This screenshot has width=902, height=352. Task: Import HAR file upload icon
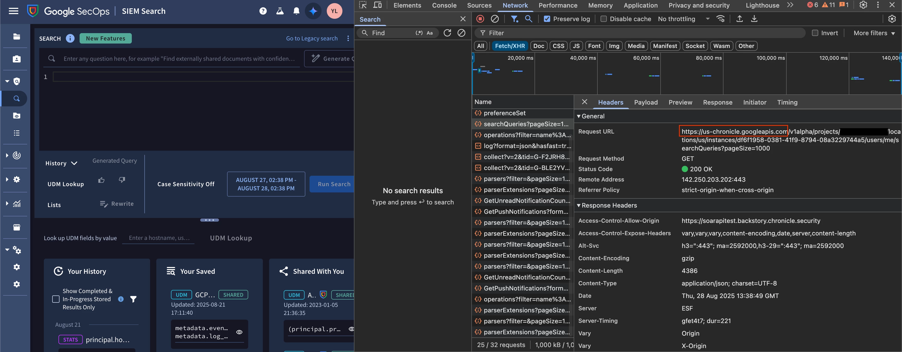point(739,19)
